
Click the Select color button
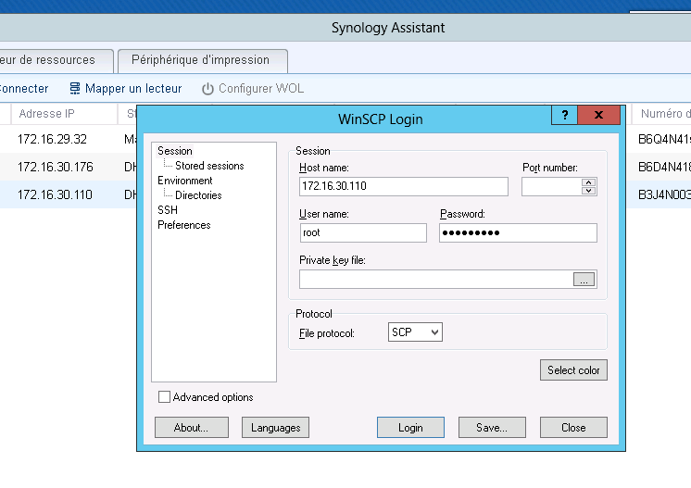(x=573, y=370)
